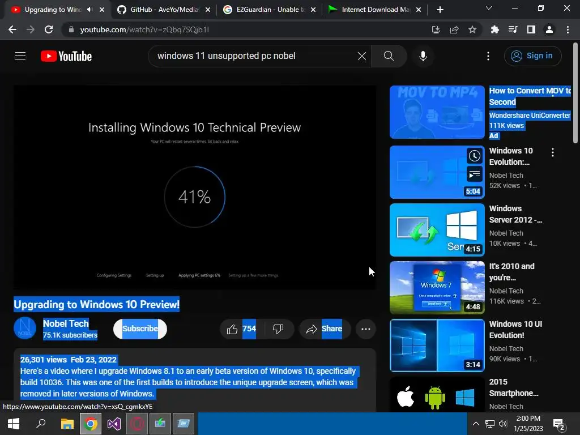Clear the search box text
Image resolution: width=580 pixels, height=435 pixels.
click(x=362, y=56)
